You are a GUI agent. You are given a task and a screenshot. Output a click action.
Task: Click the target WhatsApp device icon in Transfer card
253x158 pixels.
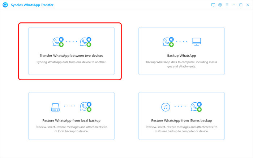tap(86, 42)
